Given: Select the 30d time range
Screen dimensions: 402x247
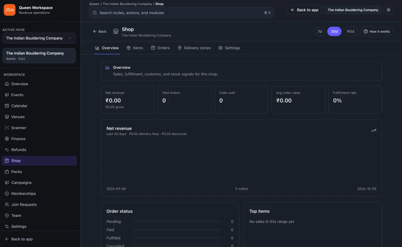Looking at the screenshot, I should [334, 32].
